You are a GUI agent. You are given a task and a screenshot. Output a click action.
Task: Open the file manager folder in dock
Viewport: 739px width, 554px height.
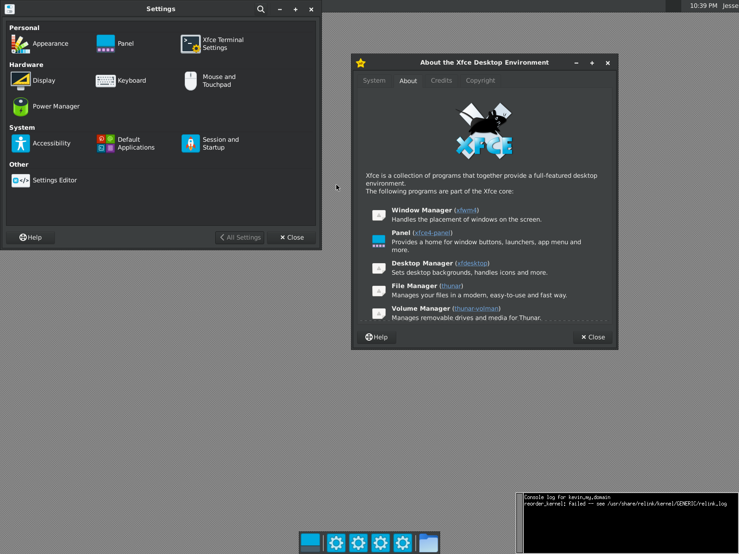[429, 543]
